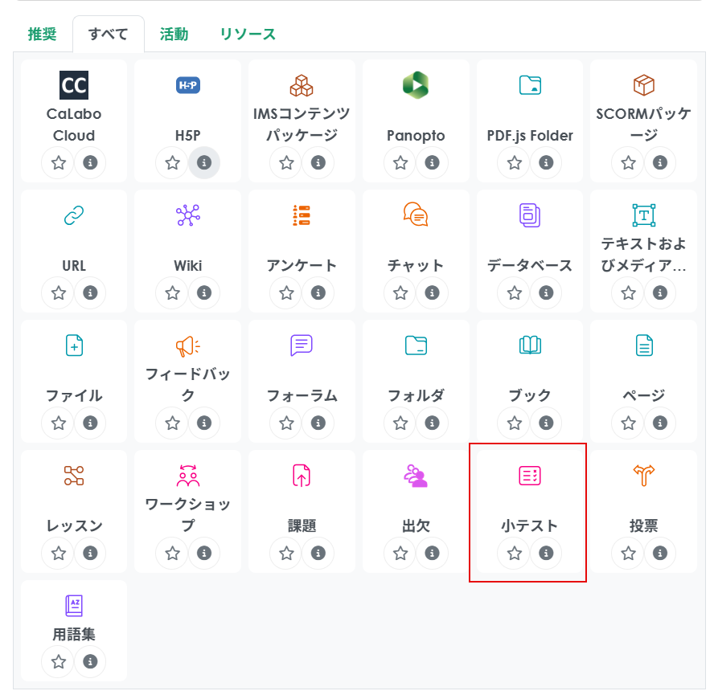Image resolution: width=714 pixels, height=695 pixels.
Task: Open information details for 投票
Action: (x=660, y=553)
